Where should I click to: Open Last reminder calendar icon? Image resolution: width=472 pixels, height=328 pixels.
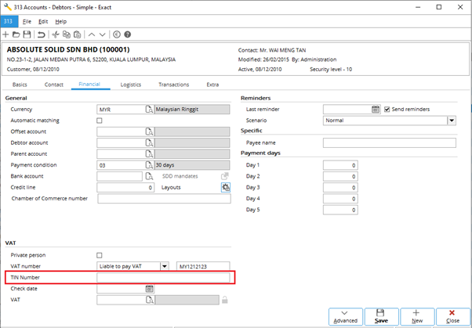tap(376, 110)
